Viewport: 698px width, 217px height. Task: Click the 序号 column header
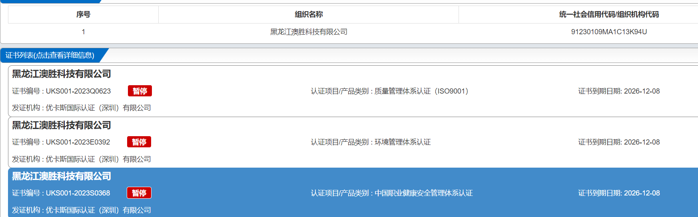(x=83, y=14)
